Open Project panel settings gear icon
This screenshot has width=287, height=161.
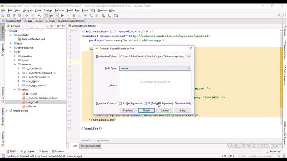[58, 26]
